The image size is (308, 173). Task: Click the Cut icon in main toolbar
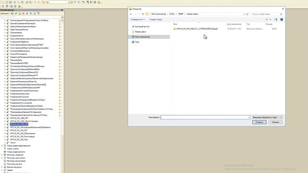click(15, 2)
